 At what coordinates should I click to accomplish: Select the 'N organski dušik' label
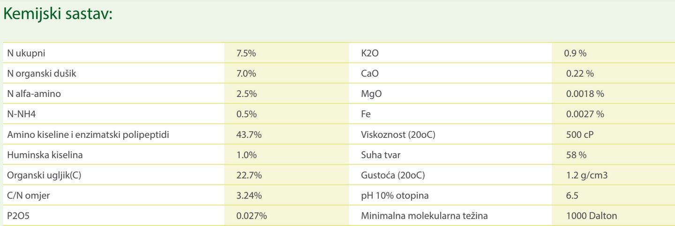tap(38, 74)
